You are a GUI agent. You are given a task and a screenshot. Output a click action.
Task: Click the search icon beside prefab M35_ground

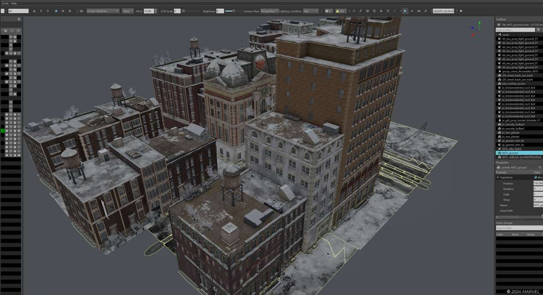pyautogui.click(x=540, y=167)
